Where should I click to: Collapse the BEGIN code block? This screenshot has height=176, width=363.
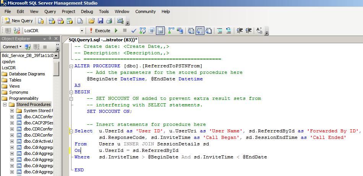pos(71,92)
